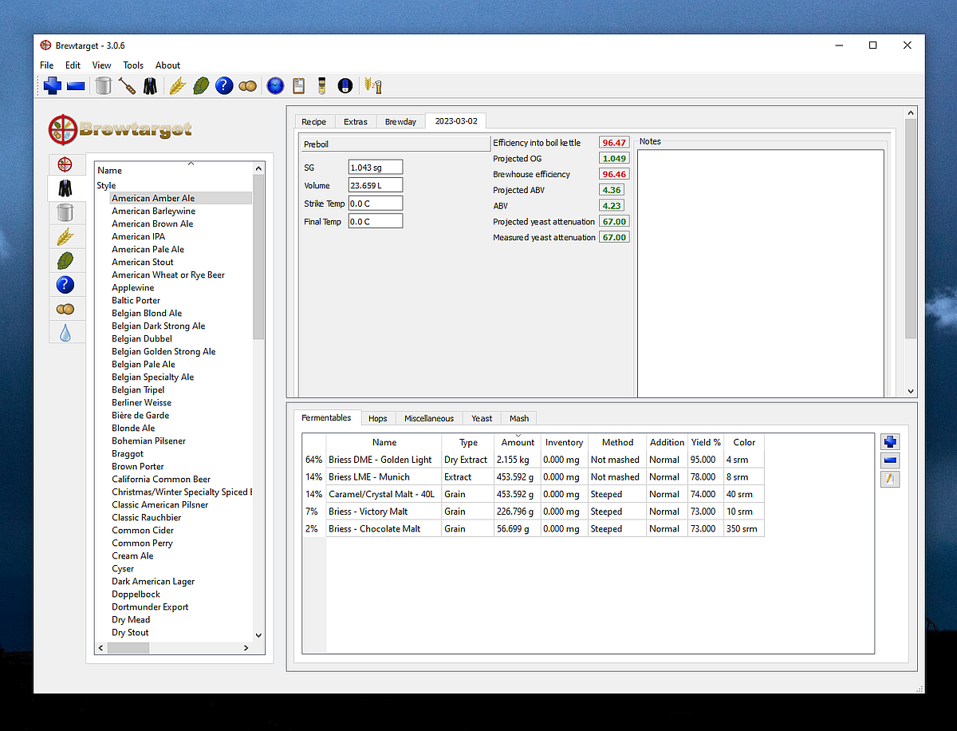The width and height of the screenshot is (957, 731).
Task: Select Doppelbock in style tree
Action: coord(136,594)
